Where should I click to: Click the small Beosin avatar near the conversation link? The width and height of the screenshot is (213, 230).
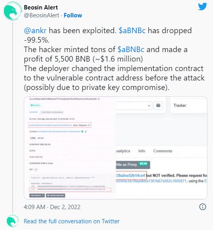pos(13,221)
